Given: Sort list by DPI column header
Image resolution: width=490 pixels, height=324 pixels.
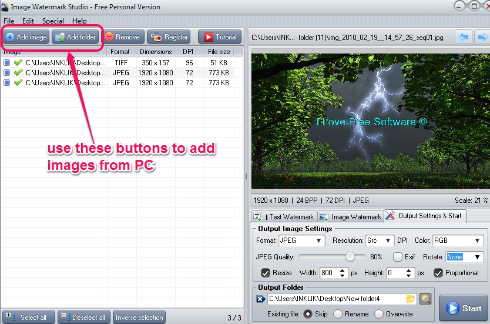Looking at the screenshot, I should [189, 52].
